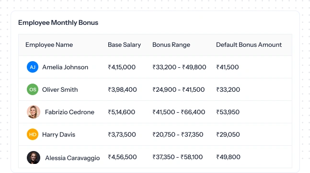This screenshot has width=310, height=173.
Task: Sort by the Base Salary column header
Action: (125, 45)
